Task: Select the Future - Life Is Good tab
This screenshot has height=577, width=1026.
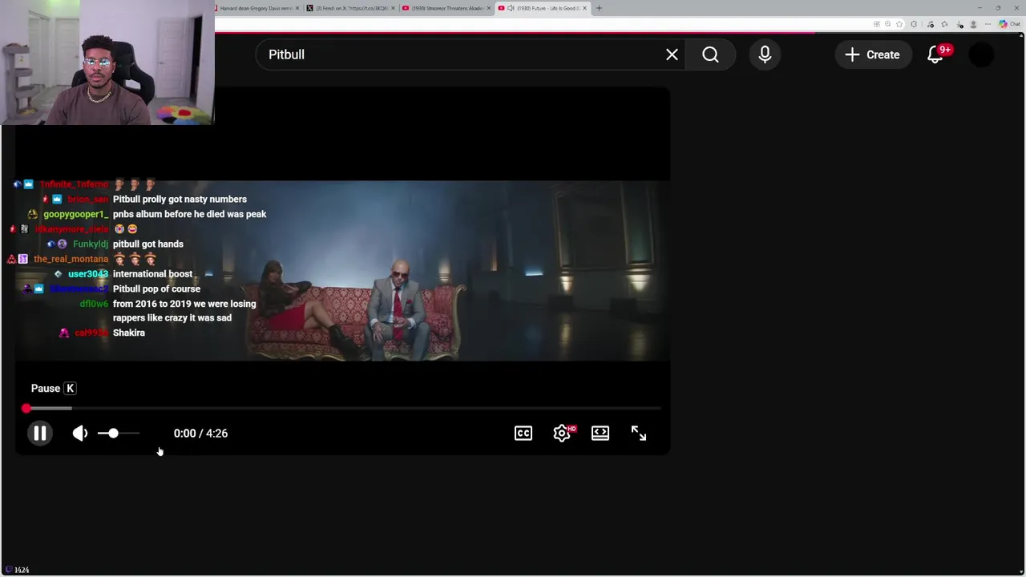Action: 543,8
